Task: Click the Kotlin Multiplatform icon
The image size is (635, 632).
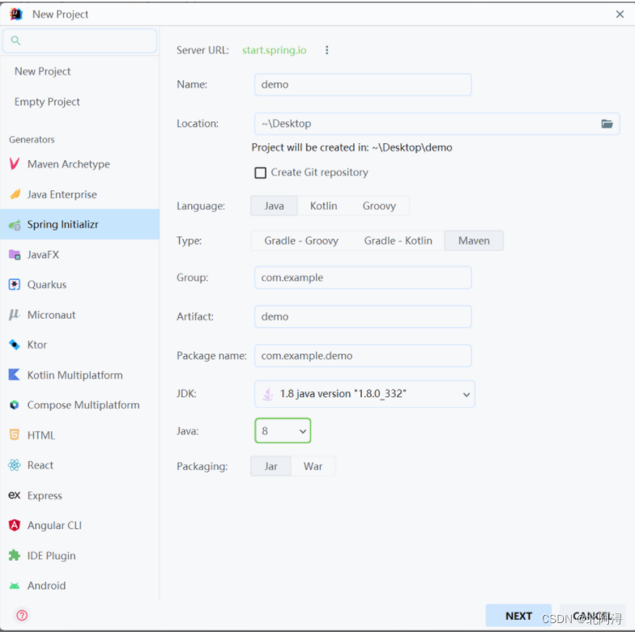Action: (15, 375)
